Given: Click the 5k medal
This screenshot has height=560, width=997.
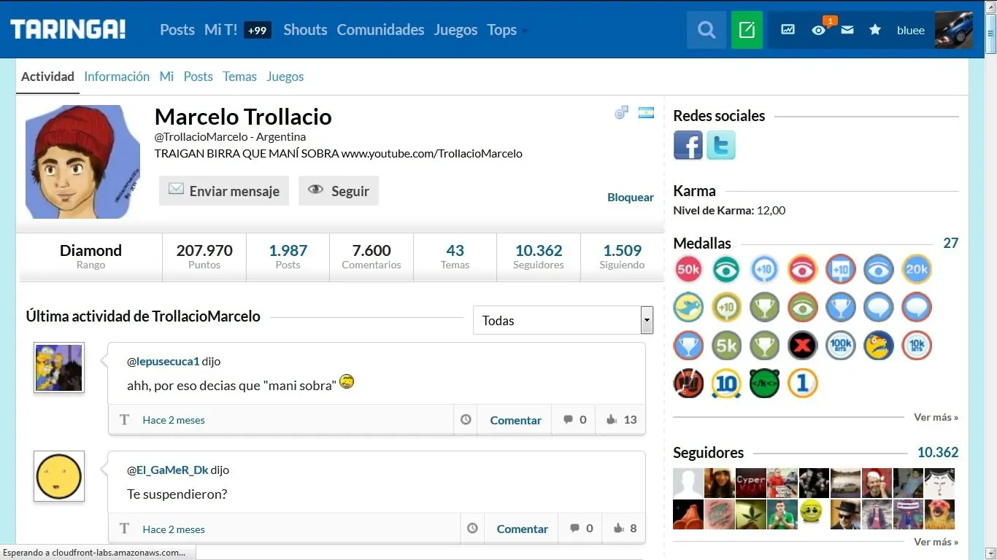Looking at the screenshot, I should coord(726,346).
